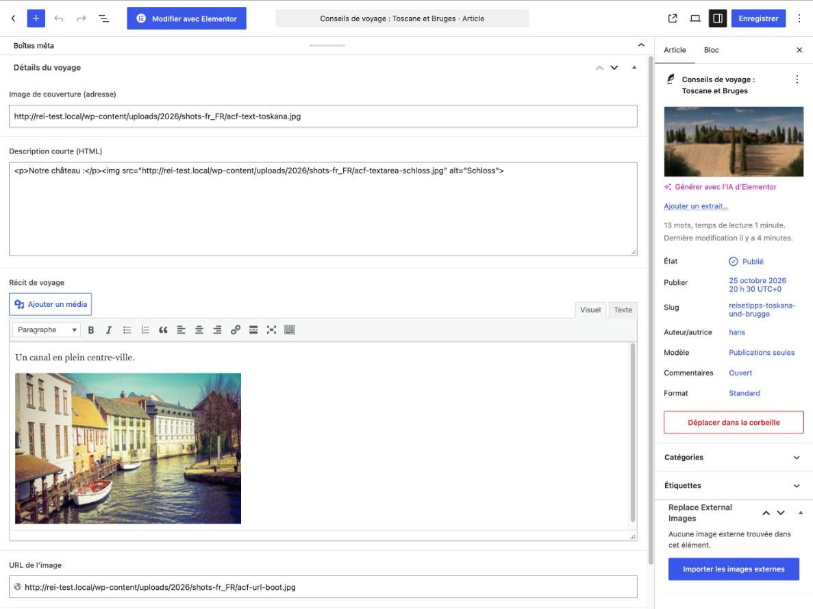Undo the last change

pos(59,18)
